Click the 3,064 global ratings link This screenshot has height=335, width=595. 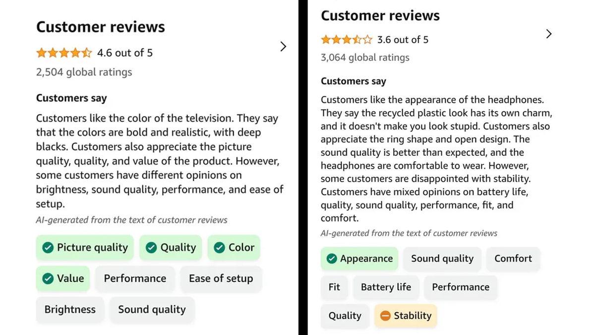click(x=365, y=57)
